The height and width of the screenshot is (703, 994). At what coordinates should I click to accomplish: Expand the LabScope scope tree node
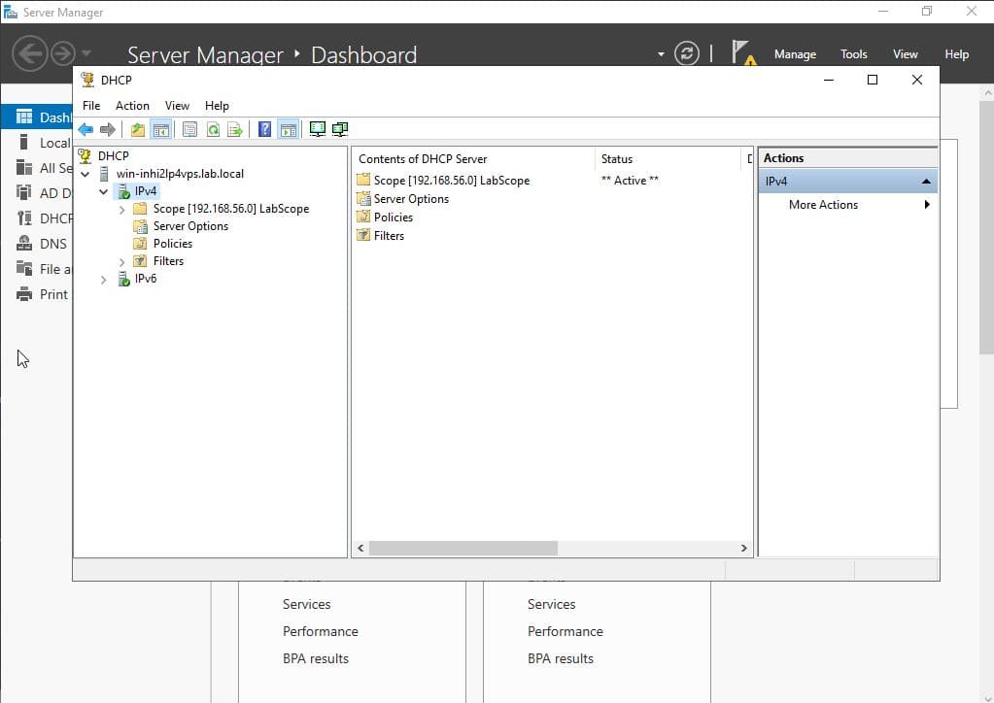pos(121,209)
